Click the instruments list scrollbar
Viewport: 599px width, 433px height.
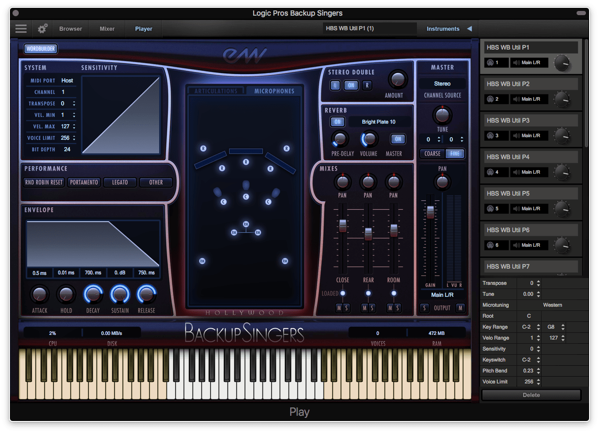[587, 93]
